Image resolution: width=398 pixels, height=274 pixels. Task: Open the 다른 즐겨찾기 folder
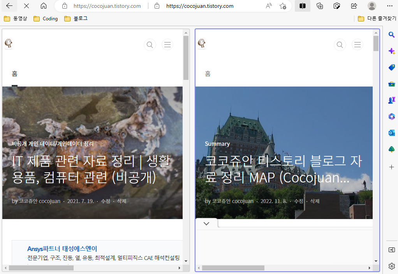(x=377, y=19)
